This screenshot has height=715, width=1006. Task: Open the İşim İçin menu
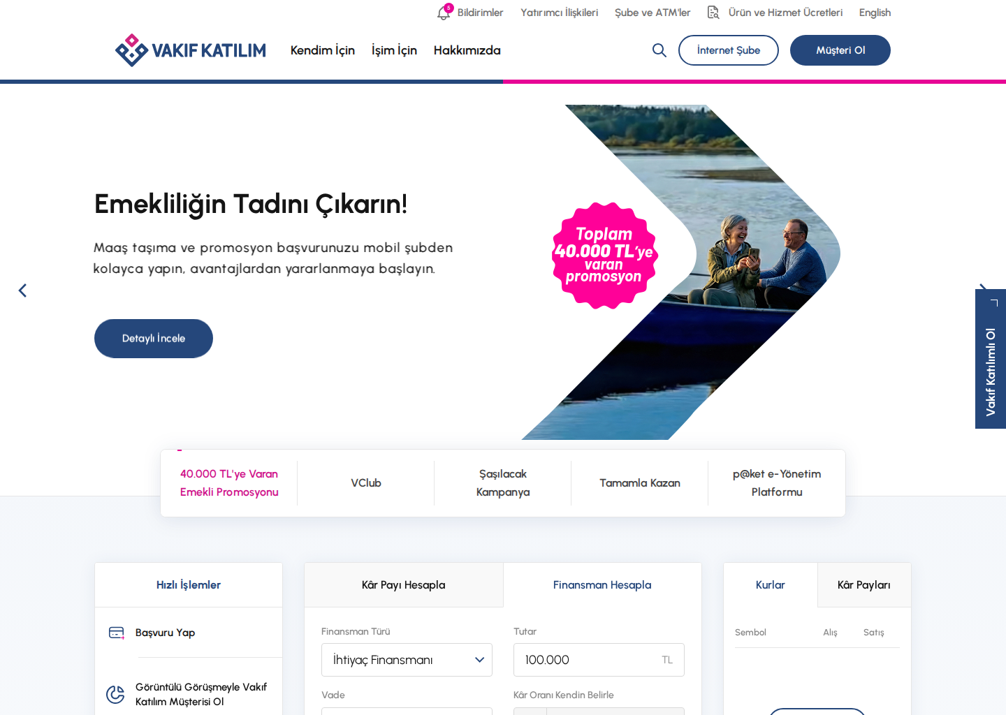coord(394,50)
